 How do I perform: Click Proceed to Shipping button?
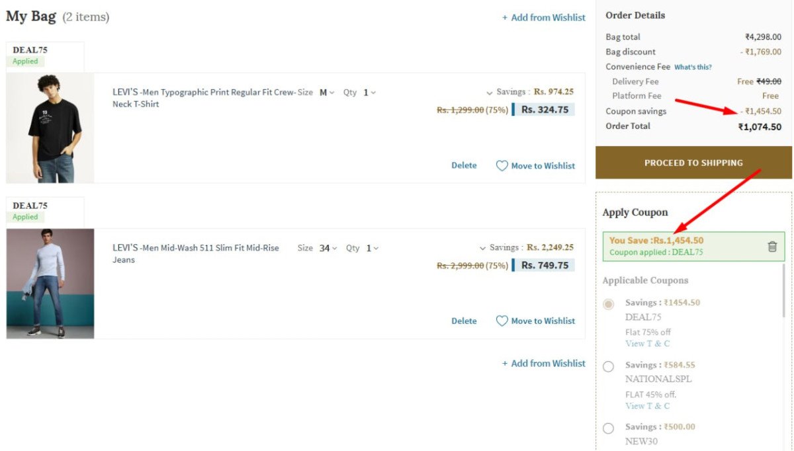693,163
